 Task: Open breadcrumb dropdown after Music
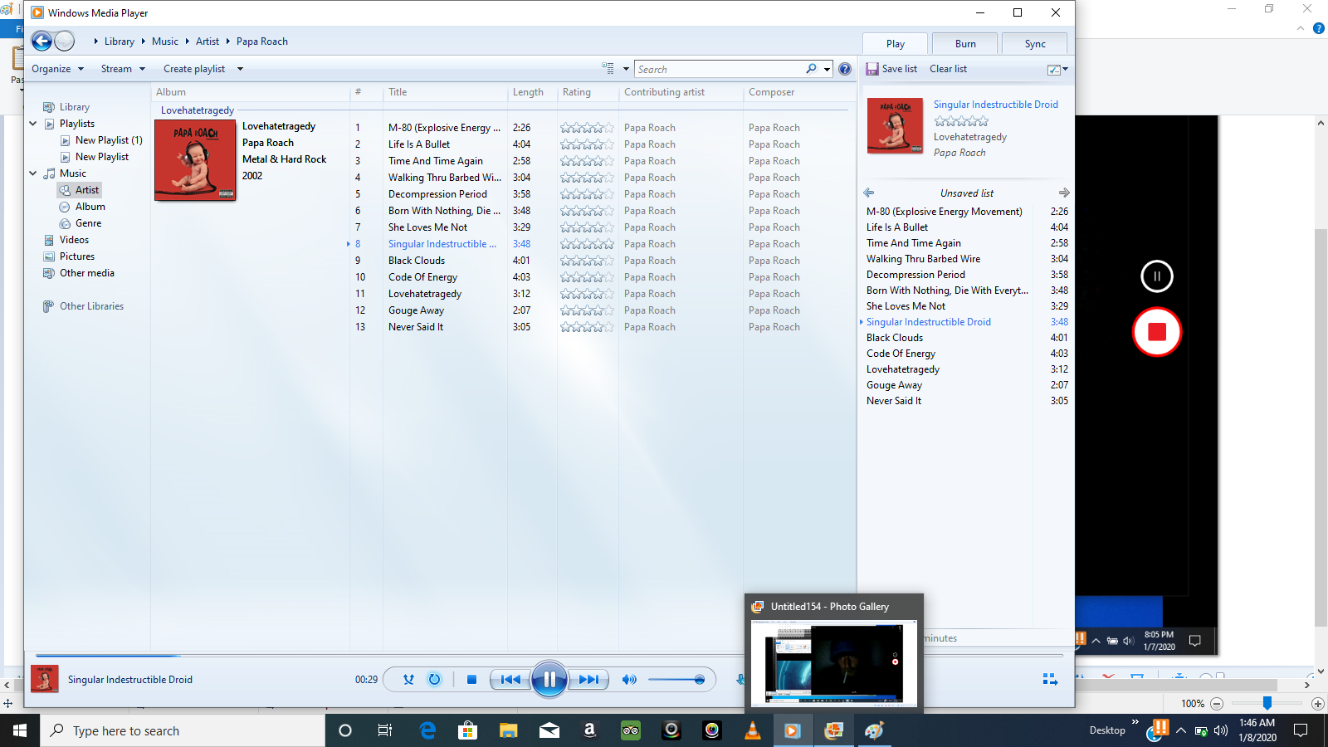click(187, 41)
